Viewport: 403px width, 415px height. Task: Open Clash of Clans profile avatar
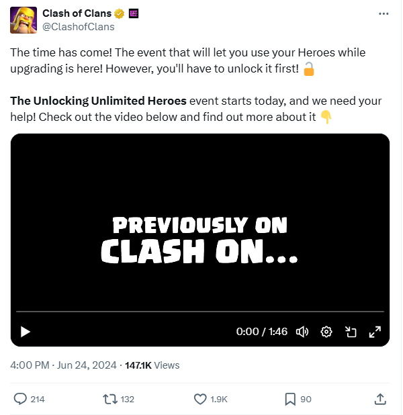click(24, 20)
